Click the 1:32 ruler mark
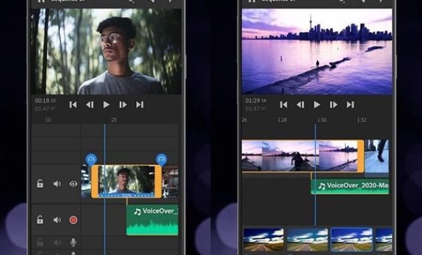The image size is (422, 255). (x=362, y=119)
